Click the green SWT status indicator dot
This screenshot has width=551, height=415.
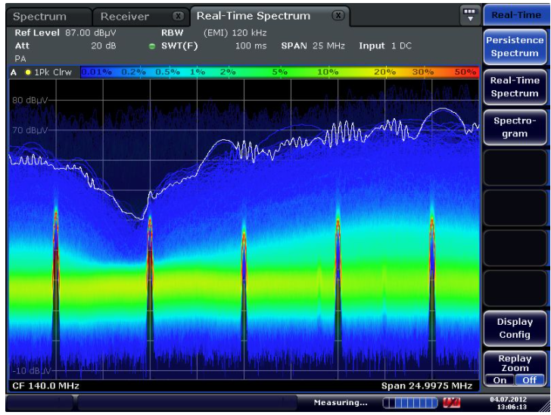(x=152, y=46)
